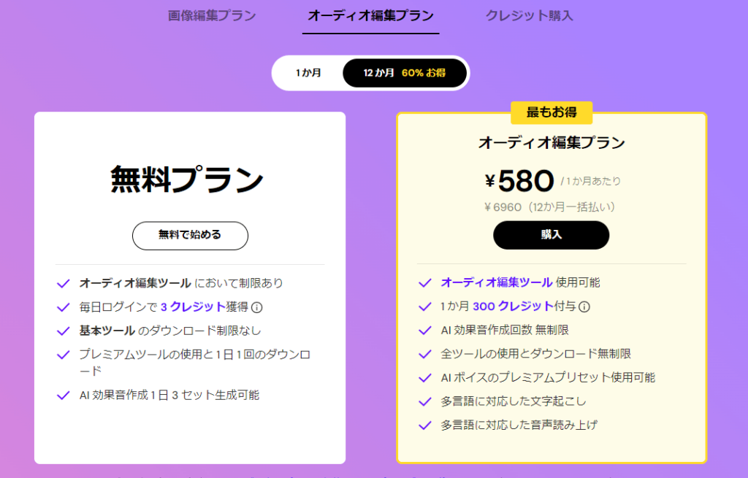The image size is (748, 478).
Task: Go to the クレジット購入 tab
Action: pyautogui.click(x=529, y=16)
